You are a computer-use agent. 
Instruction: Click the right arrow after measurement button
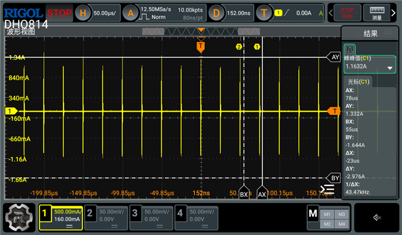tap(393, 13)
